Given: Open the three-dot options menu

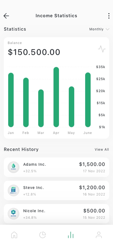Looking at the screenshot, I should (x=109, y=16).
